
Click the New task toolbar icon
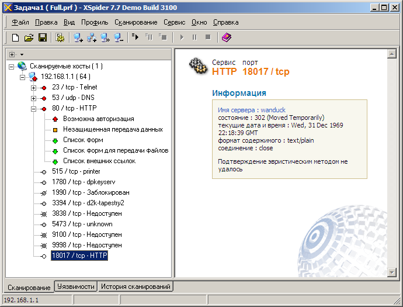tap(15, 37)
